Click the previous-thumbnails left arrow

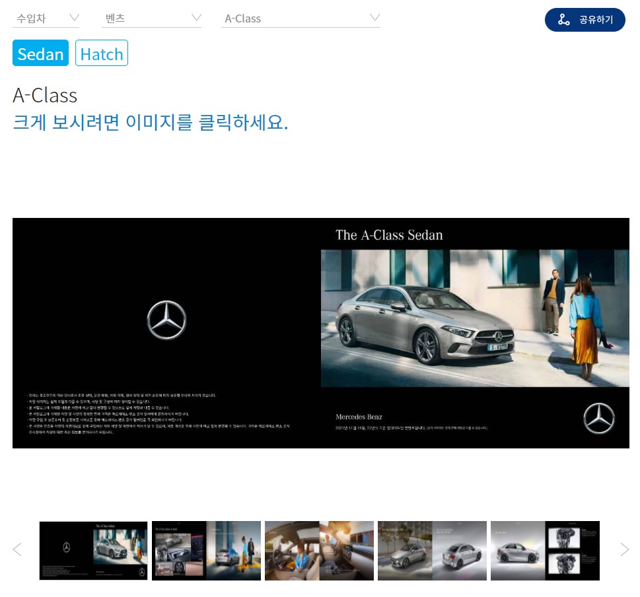click(17, 549)
